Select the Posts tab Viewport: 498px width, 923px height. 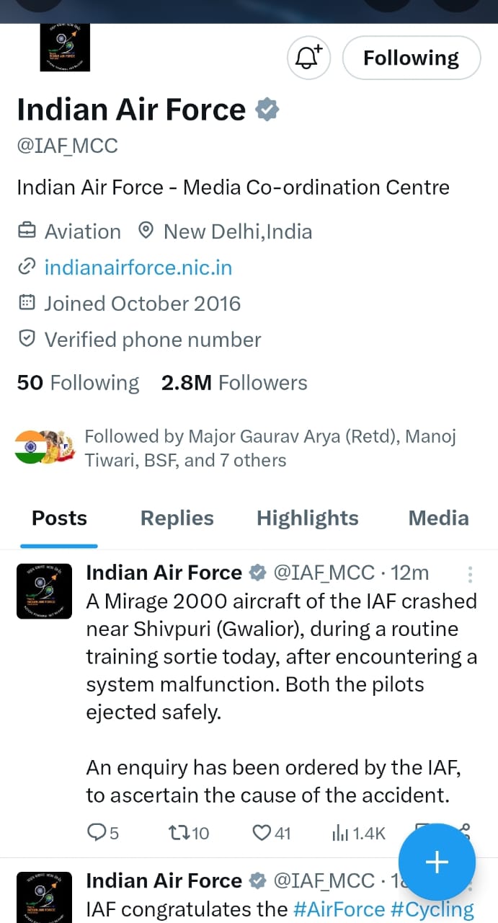[x=59, y=518]
